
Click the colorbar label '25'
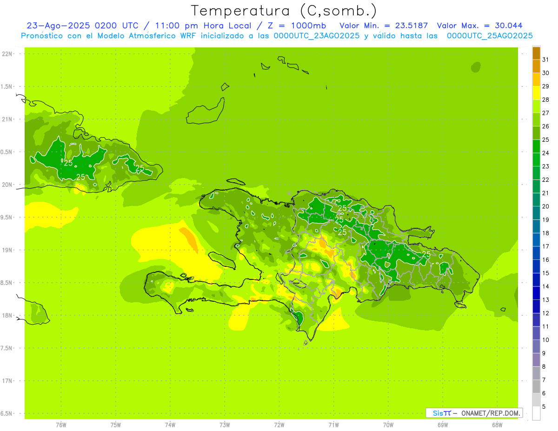(x=546, y=139)
